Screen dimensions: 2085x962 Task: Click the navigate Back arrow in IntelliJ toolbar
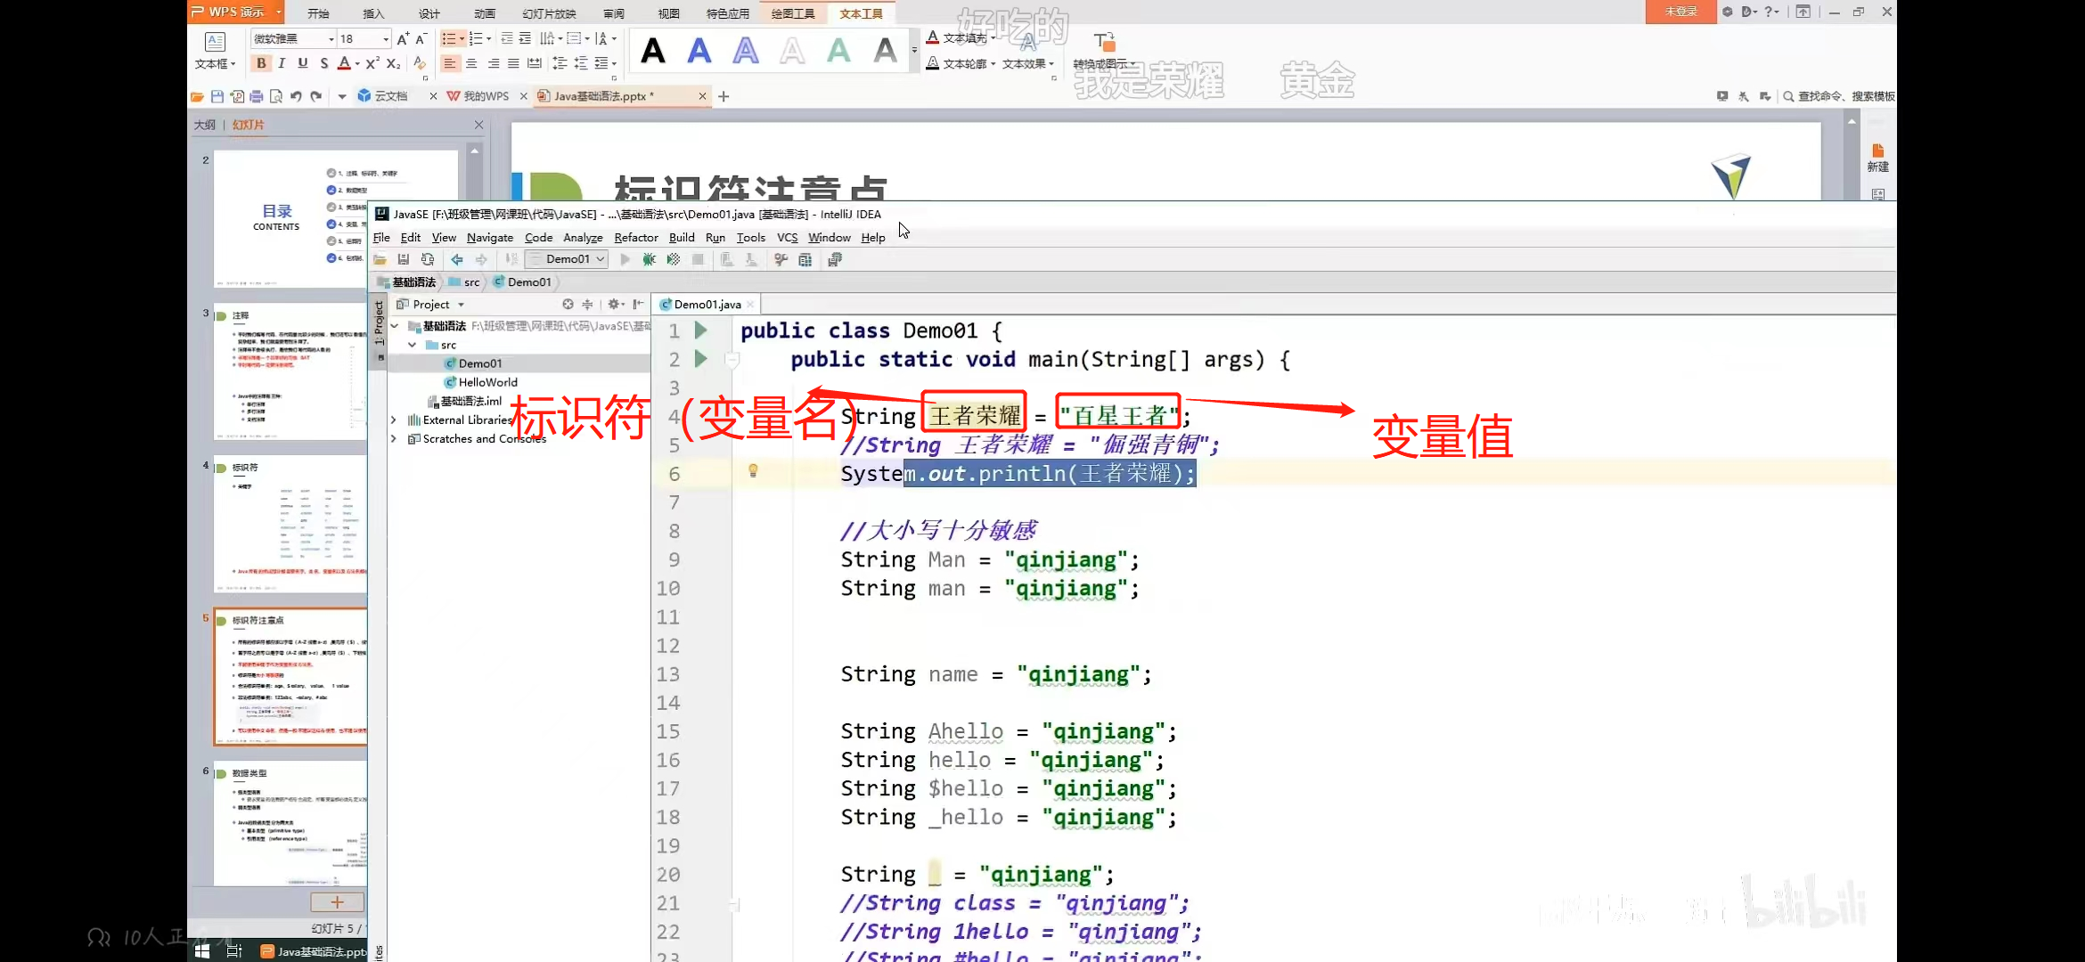coord(456,259)
